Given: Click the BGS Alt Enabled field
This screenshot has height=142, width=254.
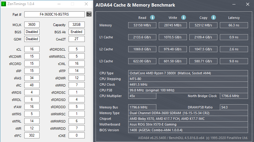Looking at the screenshot, I should [76, 32].
